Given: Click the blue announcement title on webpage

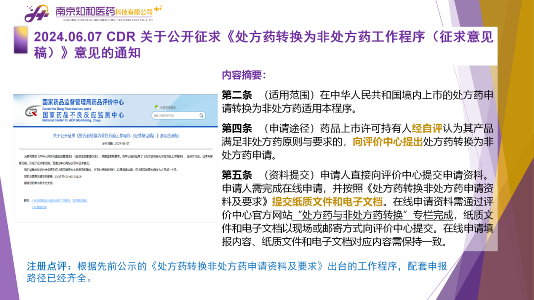Looking at the screenshot, I should 115,136.
